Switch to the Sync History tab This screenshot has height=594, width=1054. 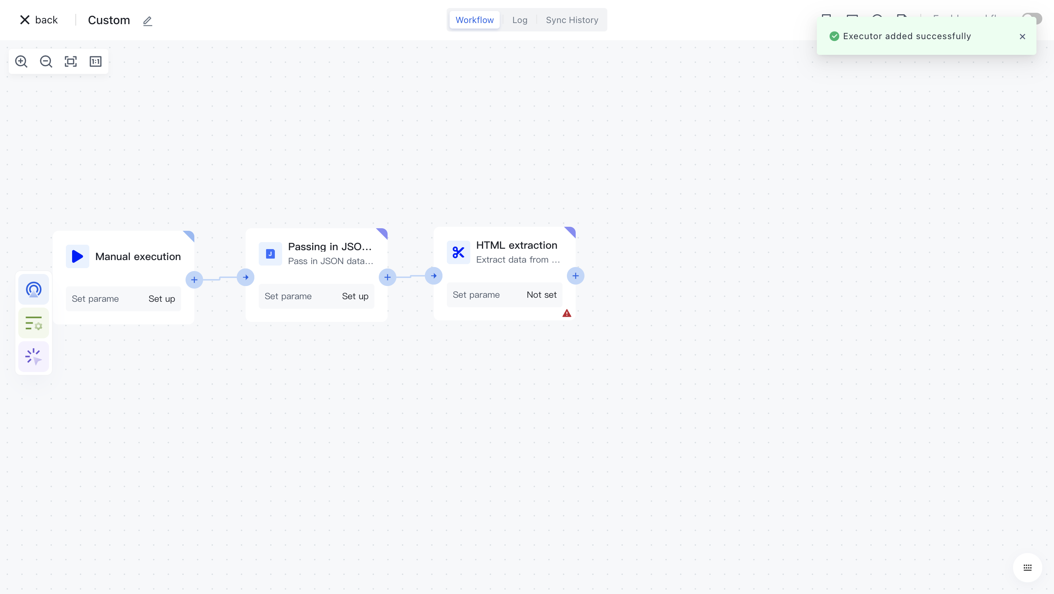click(572, 20)
